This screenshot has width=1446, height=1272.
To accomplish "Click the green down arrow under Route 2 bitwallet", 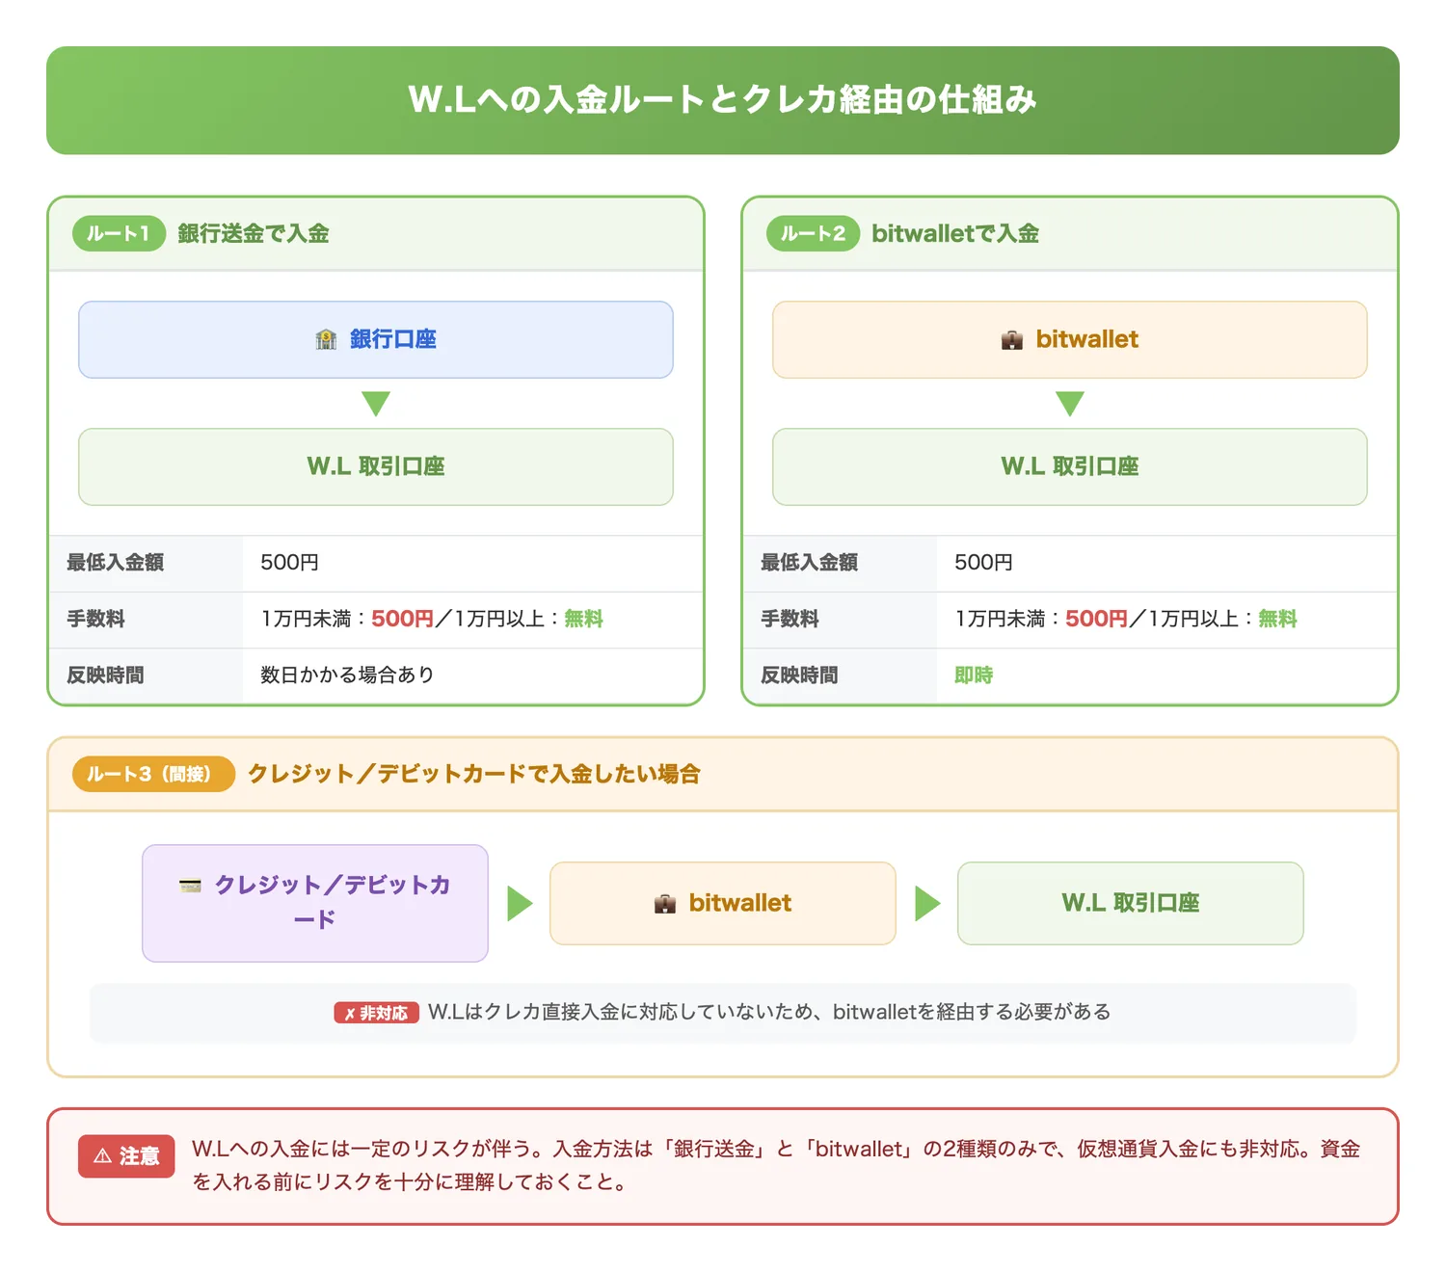I will pyautogui.click(x=1070, y=403).
